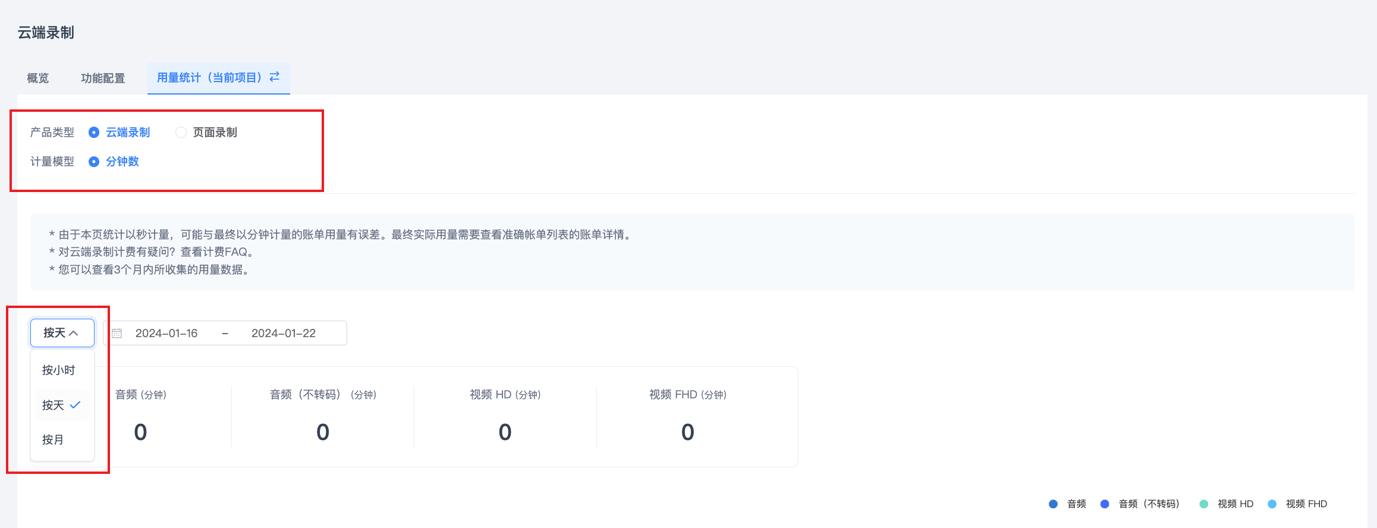Select the 云端录制 product type radio
This screenshot has width=1377, height=528.
point(93,133)
